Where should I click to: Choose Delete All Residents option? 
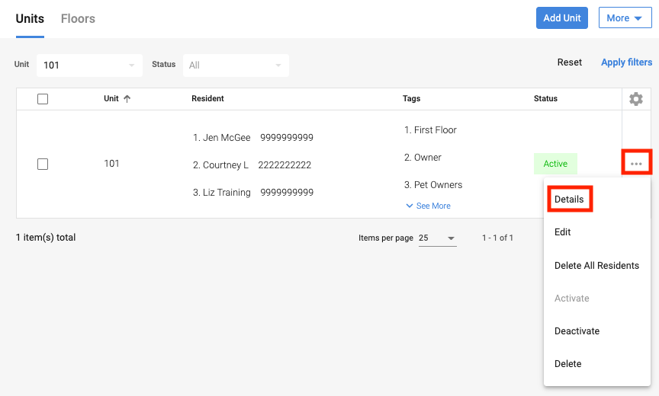[x=596, y=266]
